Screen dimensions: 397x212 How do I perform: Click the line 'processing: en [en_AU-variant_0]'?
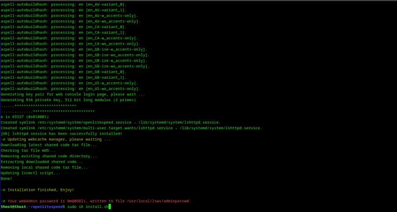[64, 5]
